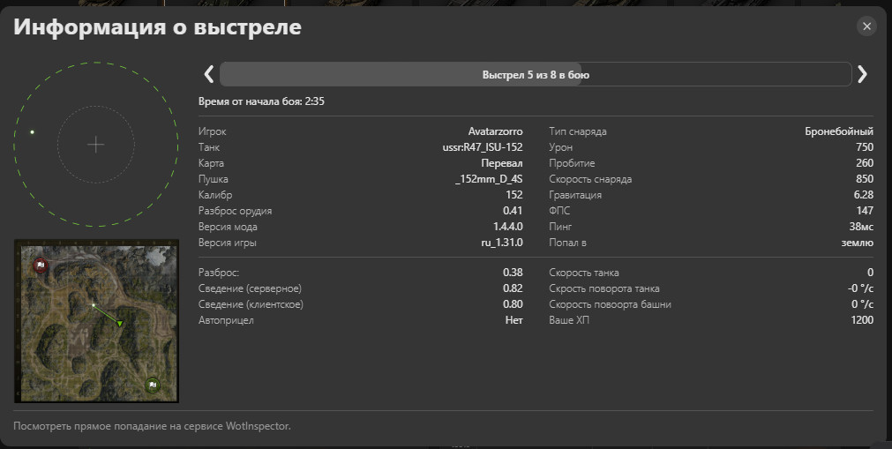Click the shell type value Бронебойный
Screen dimensions: 892x449
839,131
